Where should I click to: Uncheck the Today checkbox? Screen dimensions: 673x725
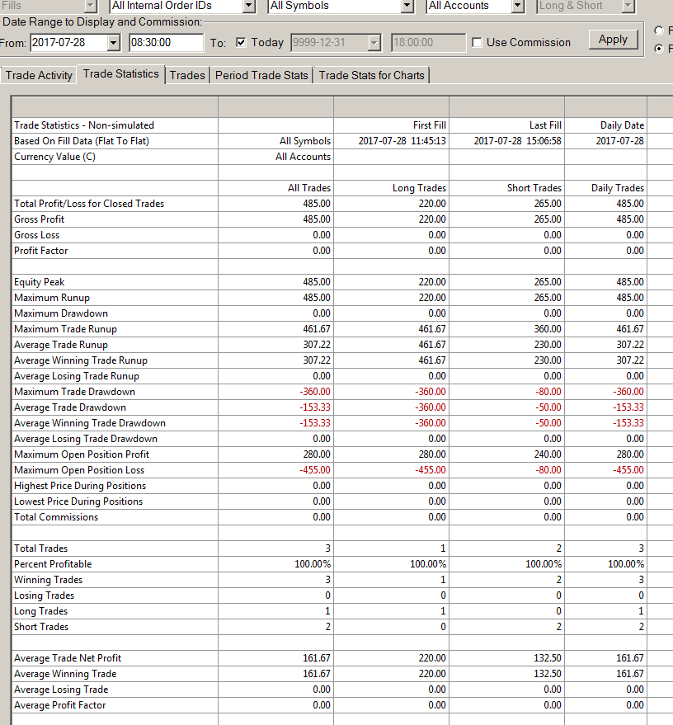click(241, 43)
